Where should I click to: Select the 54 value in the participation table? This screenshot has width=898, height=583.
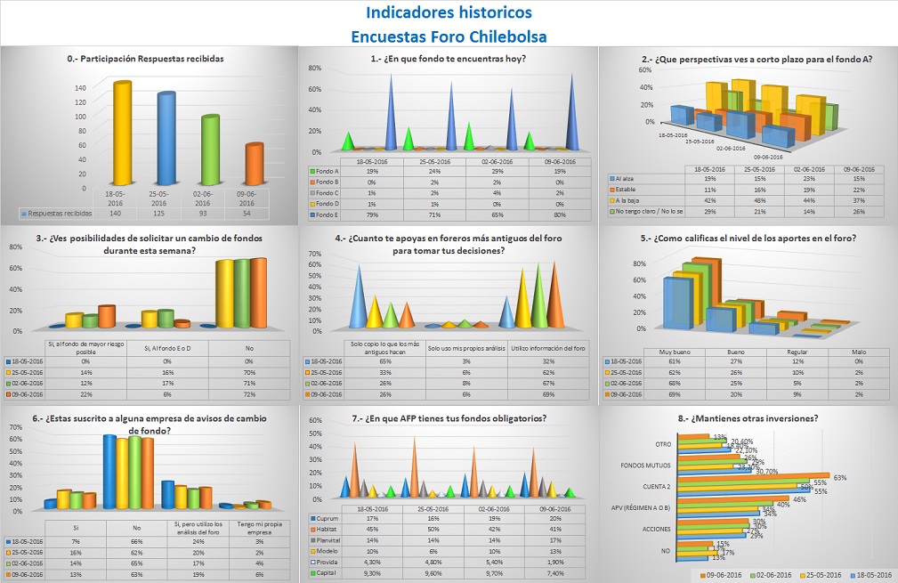247,213
